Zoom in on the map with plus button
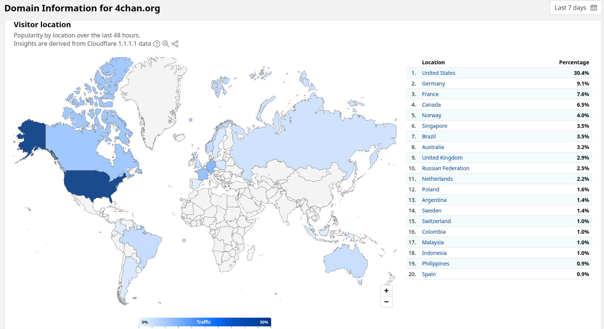 click(386, 291)
